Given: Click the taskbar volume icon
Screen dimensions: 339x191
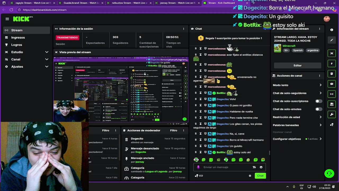Looking at the screenshot, I should point(314,187).
